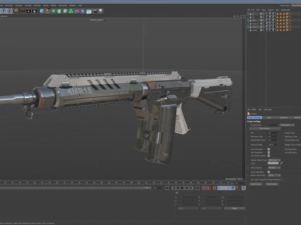
Task: Expand the View Clipping disclosure arrow
Action: pyautogui.click(x=248, y=167)
